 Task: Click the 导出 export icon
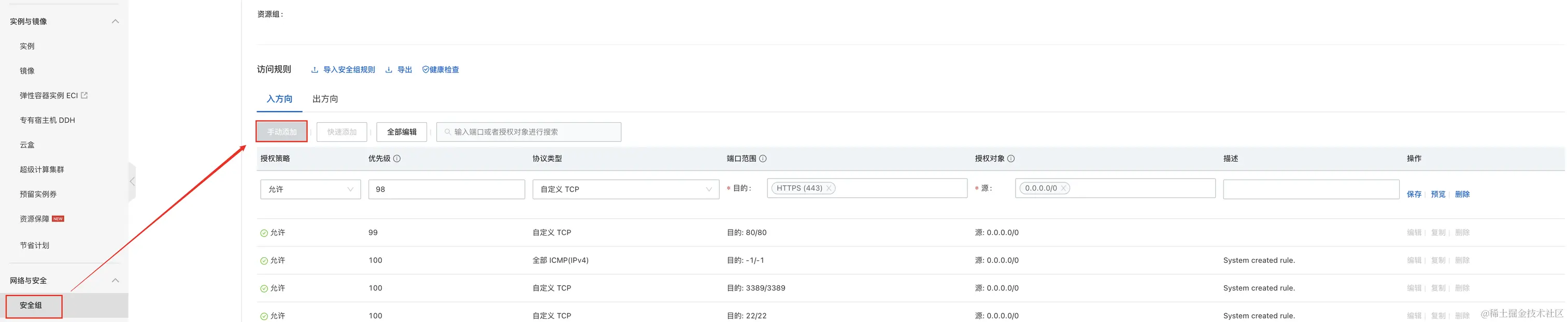tap(389, 70)
